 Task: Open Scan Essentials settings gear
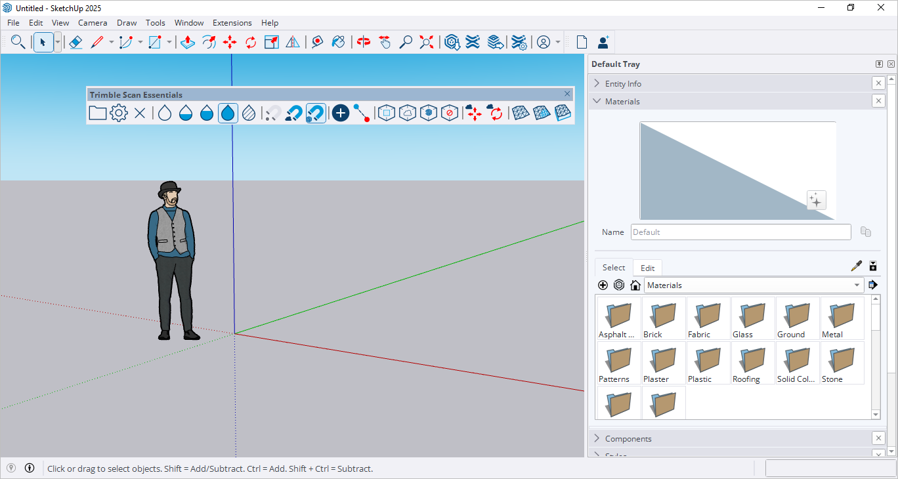click(x=118, y=112)
